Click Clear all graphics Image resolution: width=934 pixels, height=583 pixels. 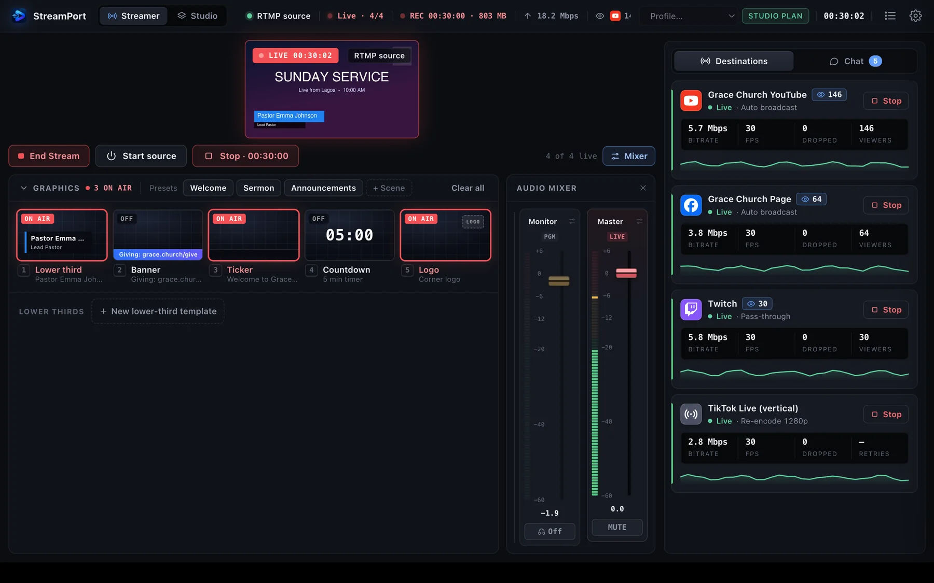(x=468, y=188)
